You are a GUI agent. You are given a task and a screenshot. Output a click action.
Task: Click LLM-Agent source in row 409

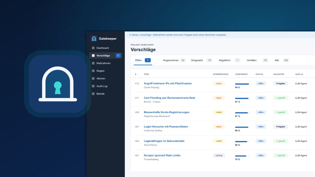click(301, 112)
